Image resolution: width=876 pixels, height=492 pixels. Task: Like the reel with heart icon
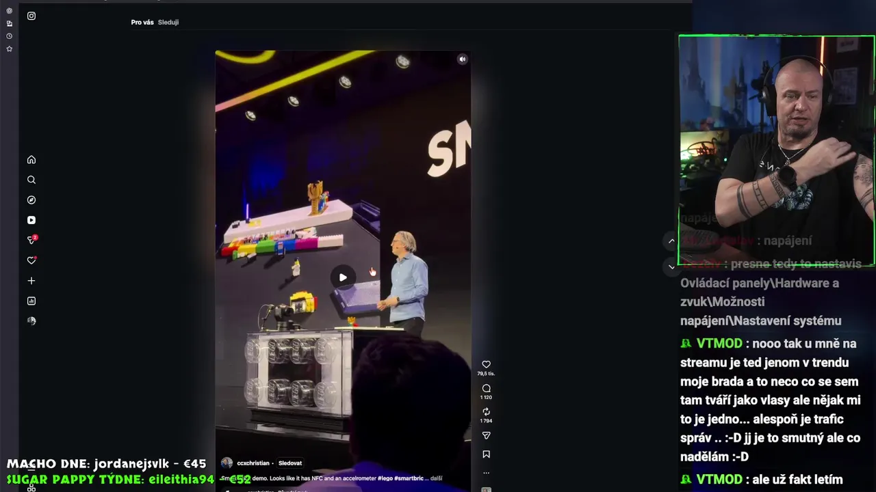(x=486, y=364)
